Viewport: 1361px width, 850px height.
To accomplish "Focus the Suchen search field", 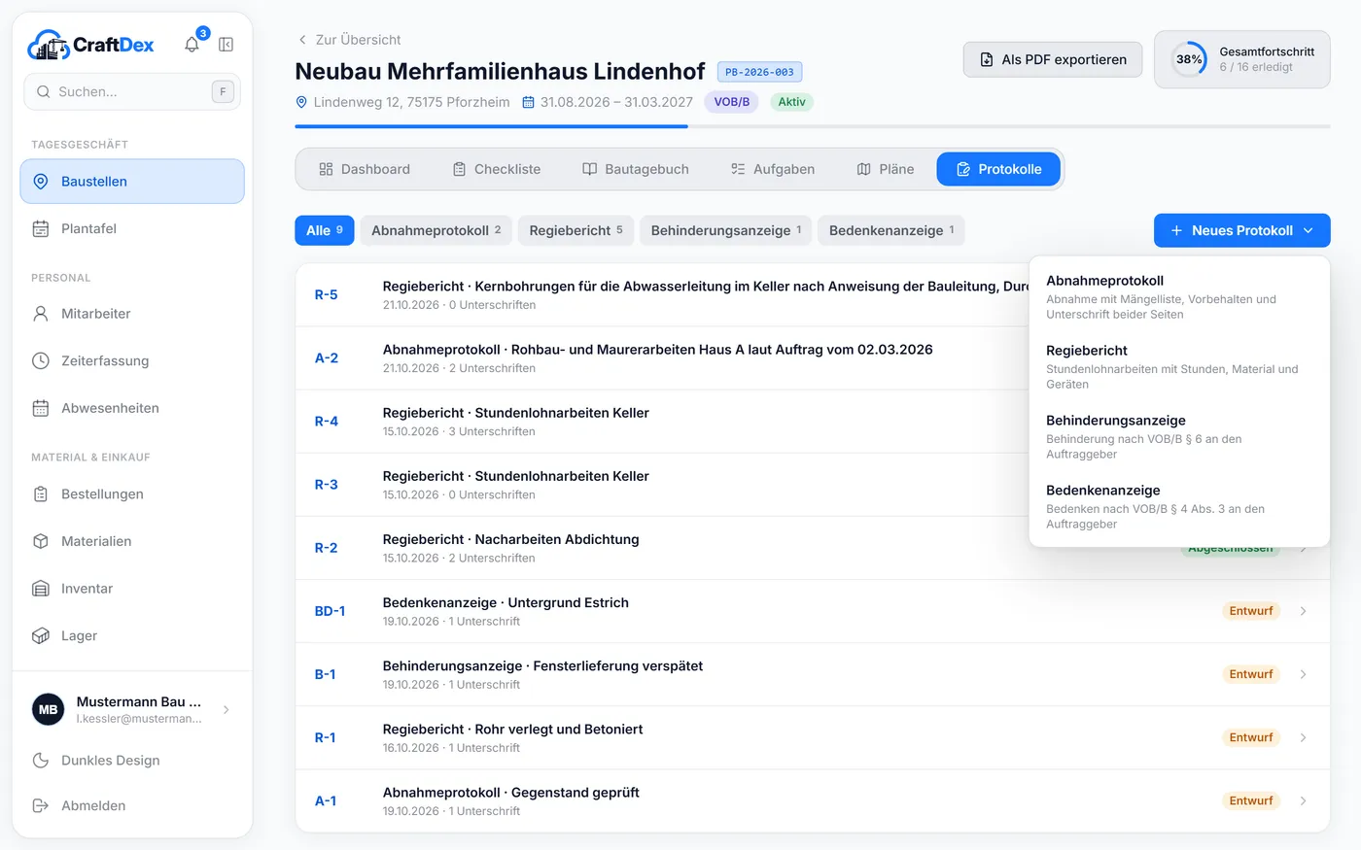I will pyautogui.click(x=132, y=91).
